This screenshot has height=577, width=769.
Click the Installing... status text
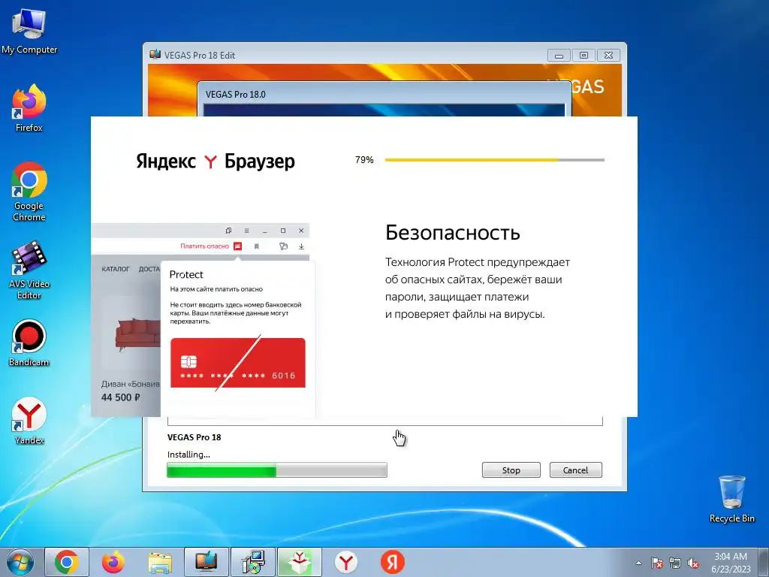pyautogui.click(x=188, y=455)
